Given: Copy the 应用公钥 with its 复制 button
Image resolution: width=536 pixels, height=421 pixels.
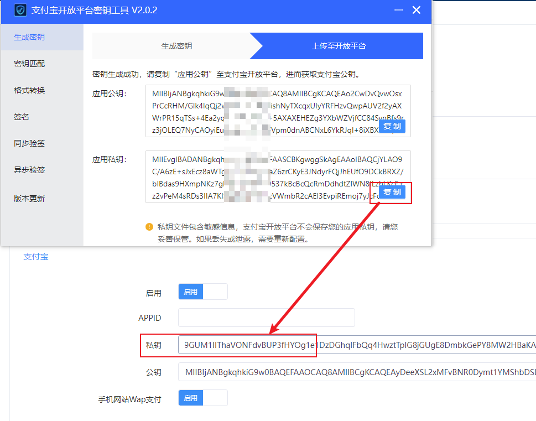Looking at the screenshot, I should click(x=392, y=126).
